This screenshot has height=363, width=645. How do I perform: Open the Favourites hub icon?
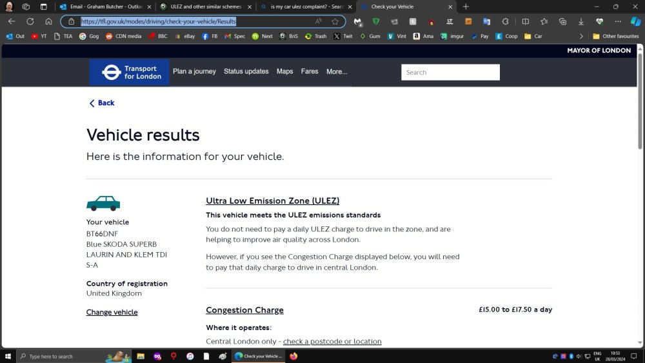(x=544, y=21)
